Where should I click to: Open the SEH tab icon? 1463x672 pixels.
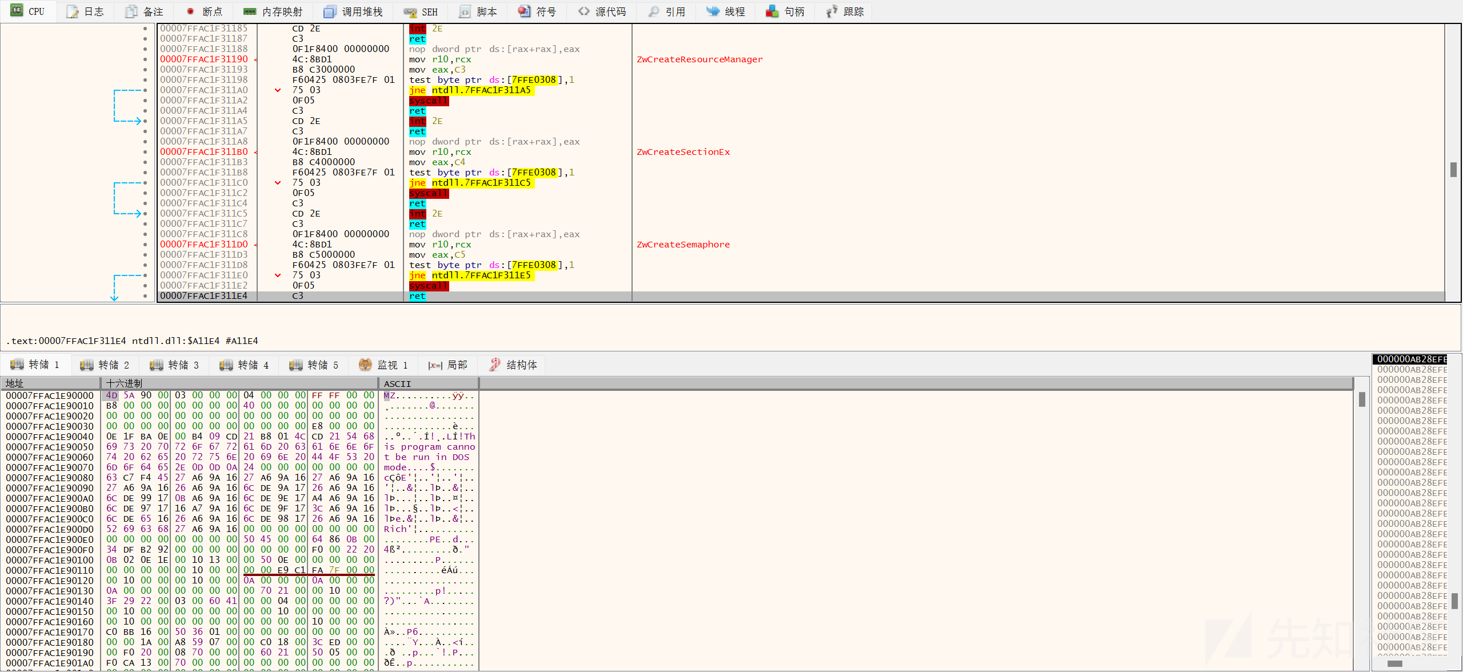[410, 11]
